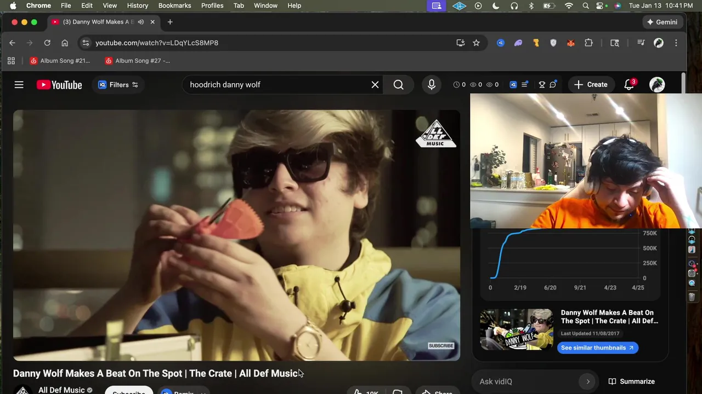Image resolution: width=702 pixels, height=394 pixels.
Task: Install app icon in the address bar
Action: (461, 43)
